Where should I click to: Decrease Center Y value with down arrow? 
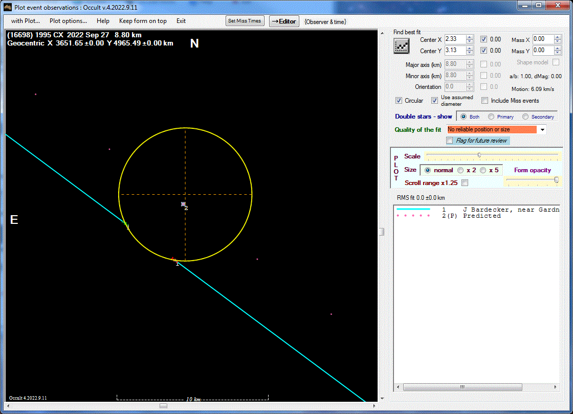(x=469, y=53)
